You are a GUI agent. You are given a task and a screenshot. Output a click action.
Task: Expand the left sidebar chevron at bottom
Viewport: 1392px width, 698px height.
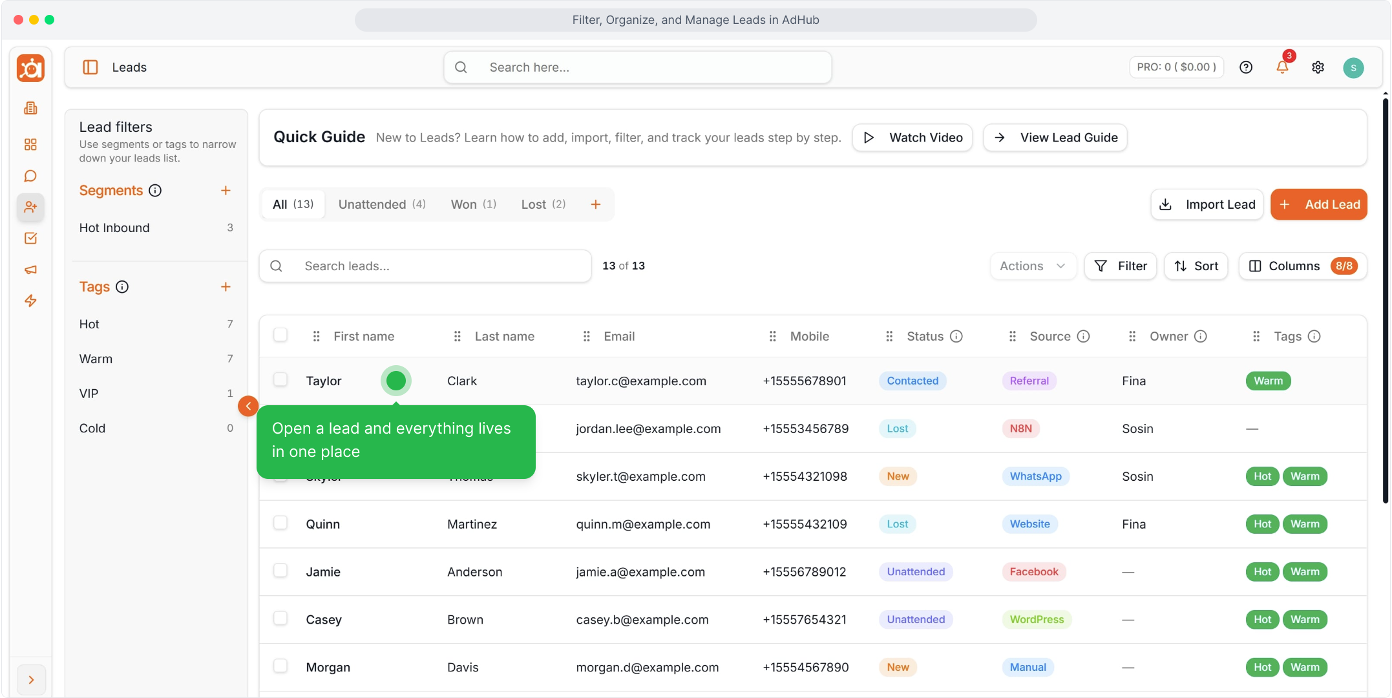click(31, 680)
